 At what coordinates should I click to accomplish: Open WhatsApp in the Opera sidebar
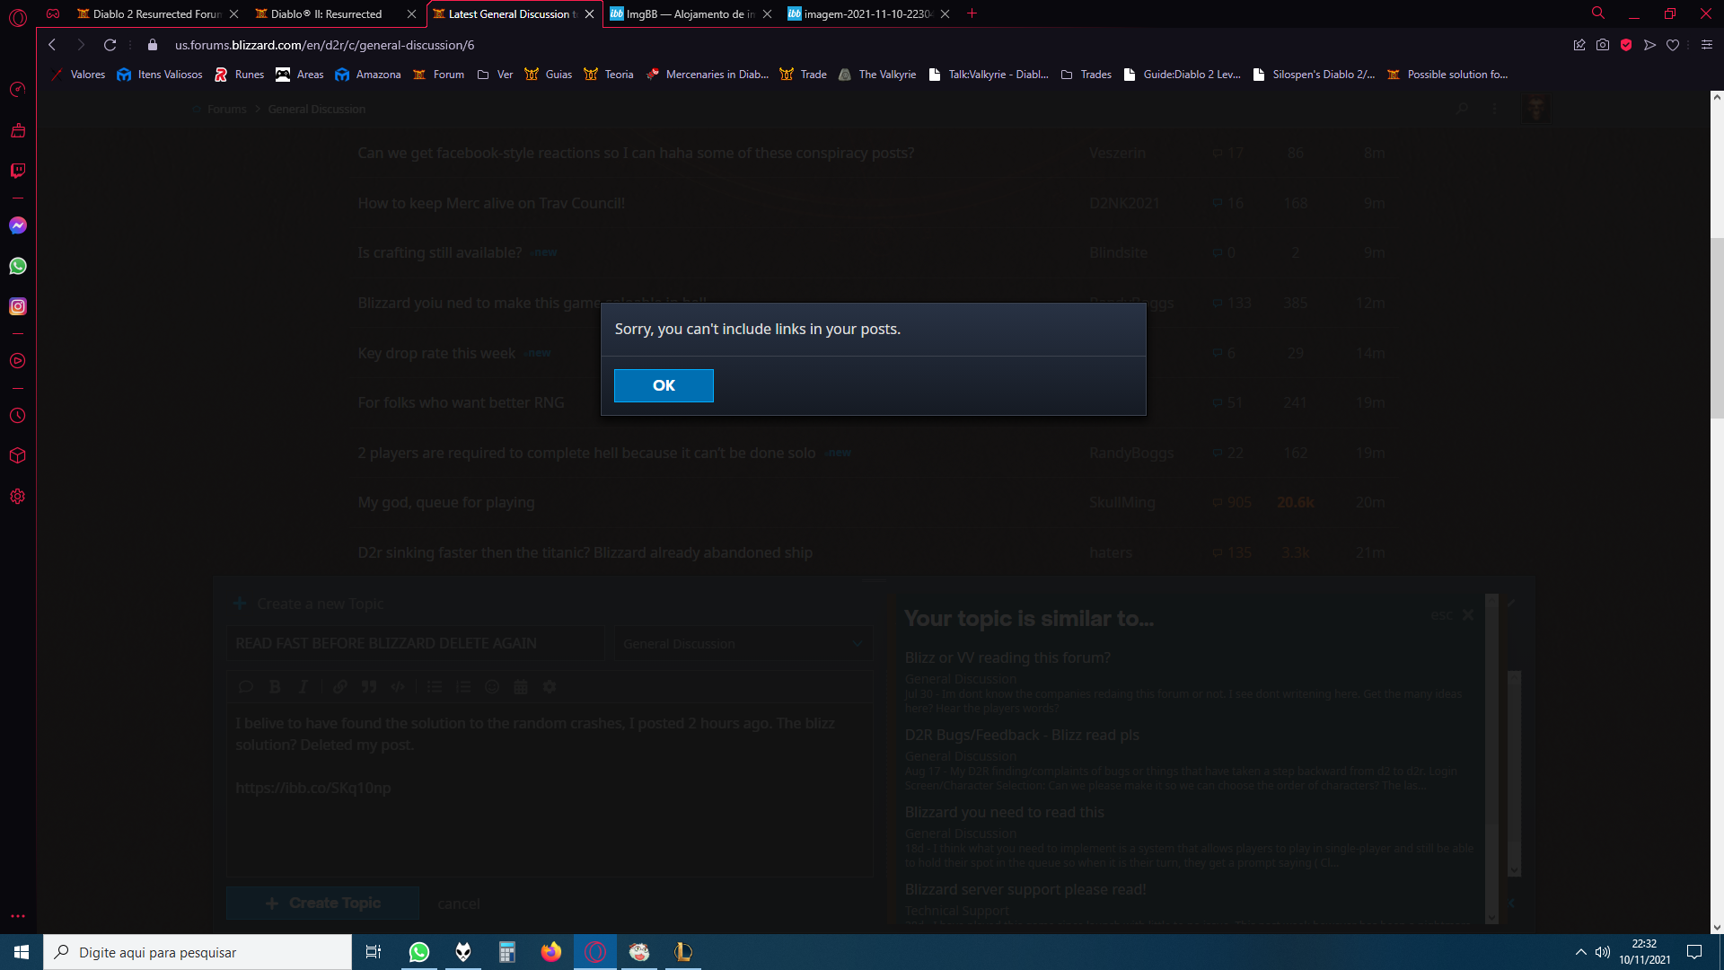tap(18, 266)
